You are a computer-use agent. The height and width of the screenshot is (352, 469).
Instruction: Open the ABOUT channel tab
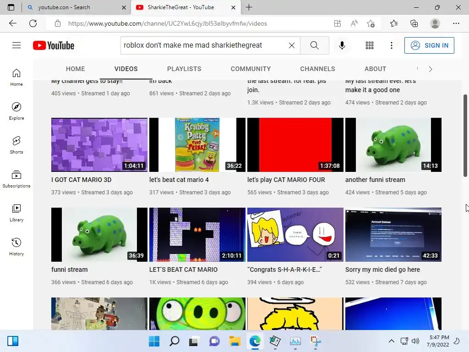[x=376, y=69]
